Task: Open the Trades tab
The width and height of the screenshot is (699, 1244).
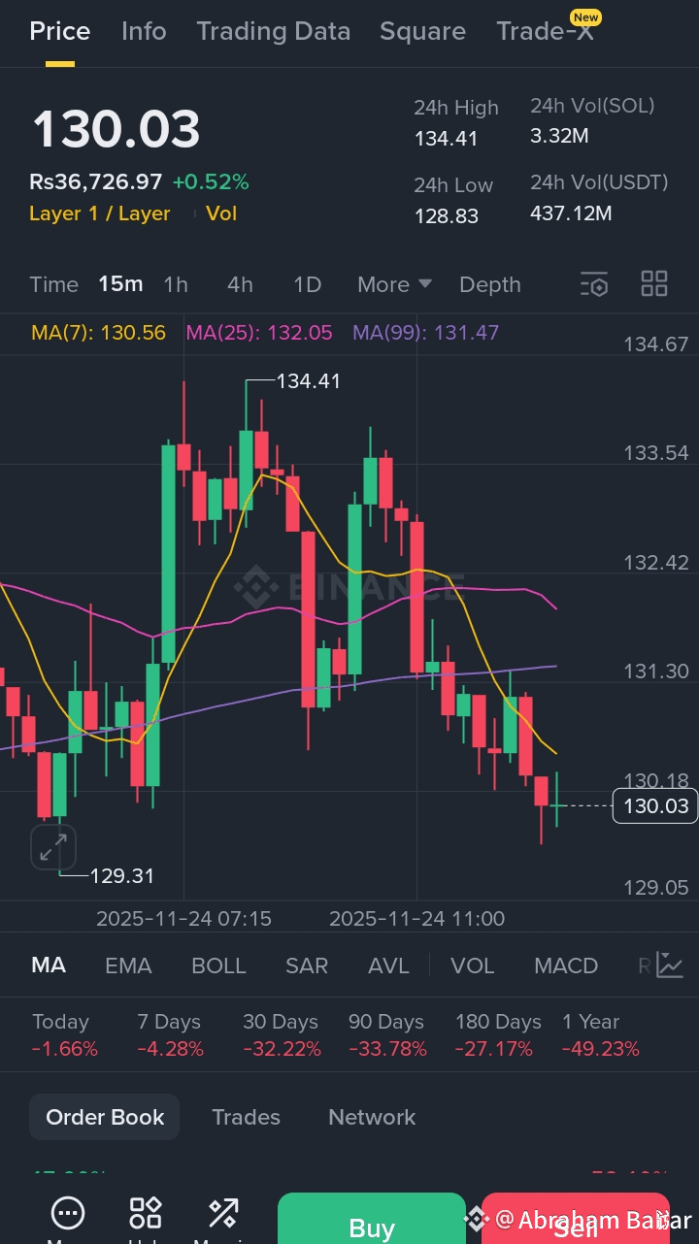Action: pos(246,1117)
